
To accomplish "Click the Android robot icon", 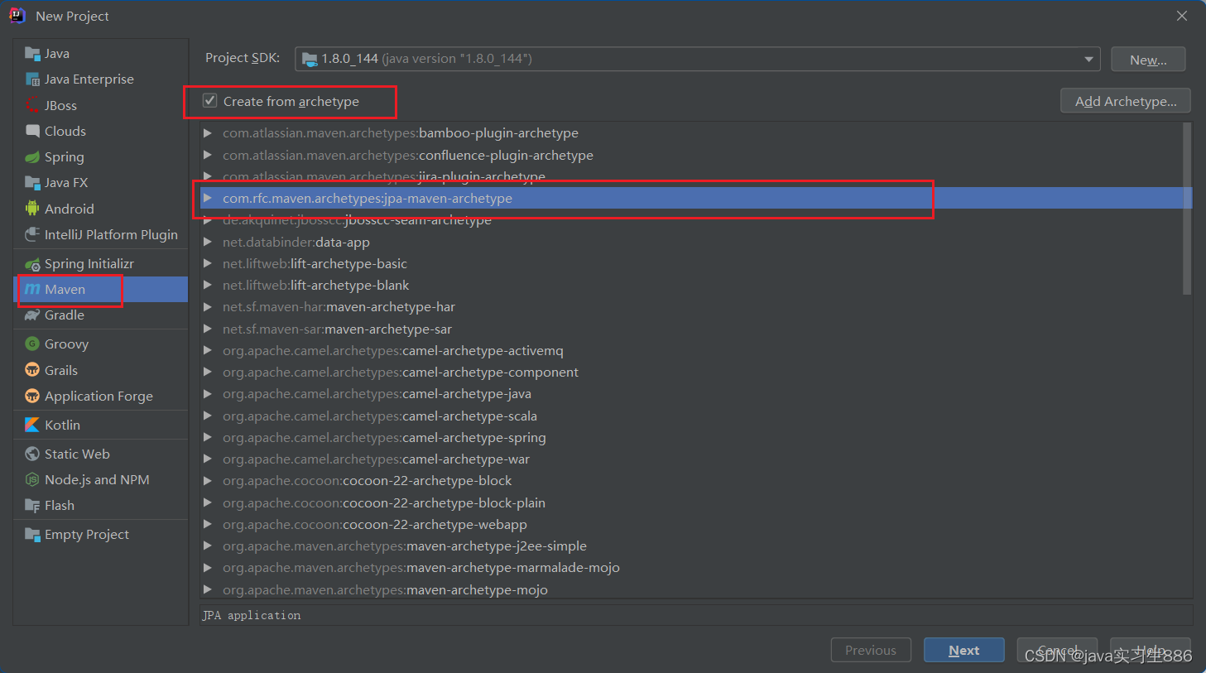I will 32,209.
